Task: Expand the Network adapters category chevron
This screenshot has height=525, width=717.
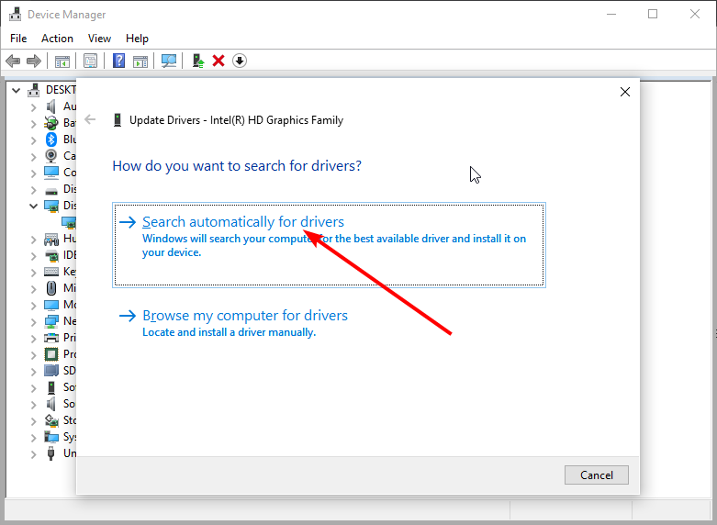Action: point(33,321)
